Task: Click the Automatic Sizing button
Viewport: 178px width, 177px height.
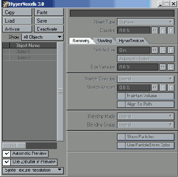Action: point(146,59)
